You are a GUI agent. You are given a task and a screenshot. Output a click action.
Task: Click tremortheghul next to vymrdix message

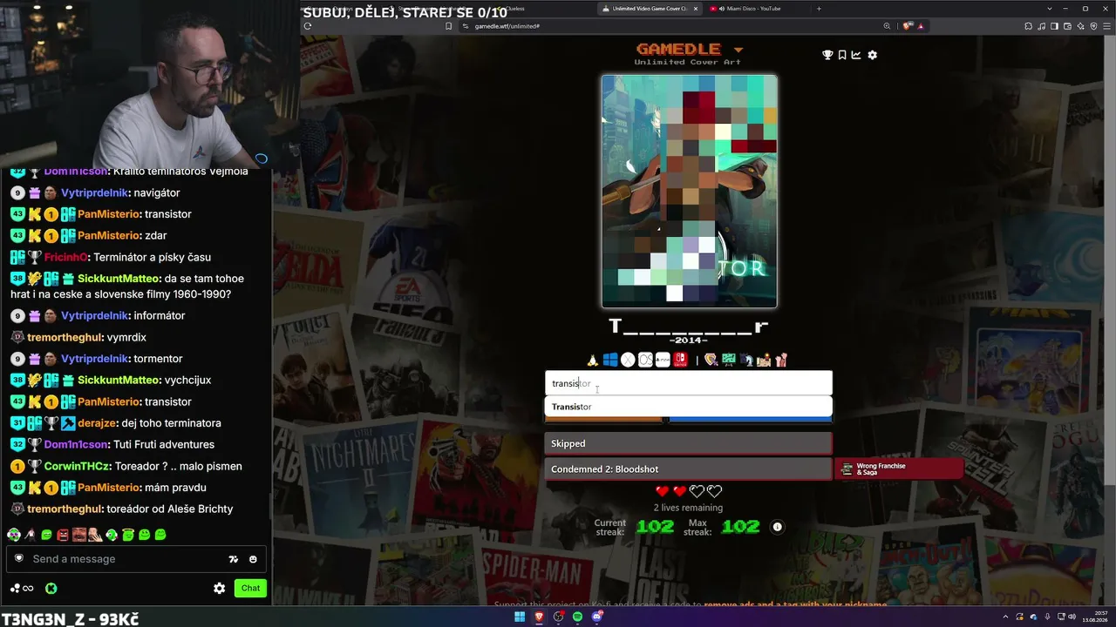coord(65,337)
